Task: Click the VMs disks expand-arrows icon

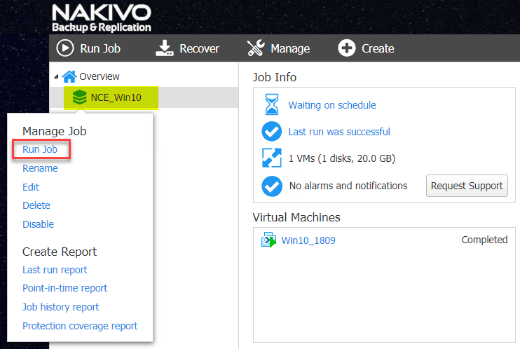Action: 271,158
